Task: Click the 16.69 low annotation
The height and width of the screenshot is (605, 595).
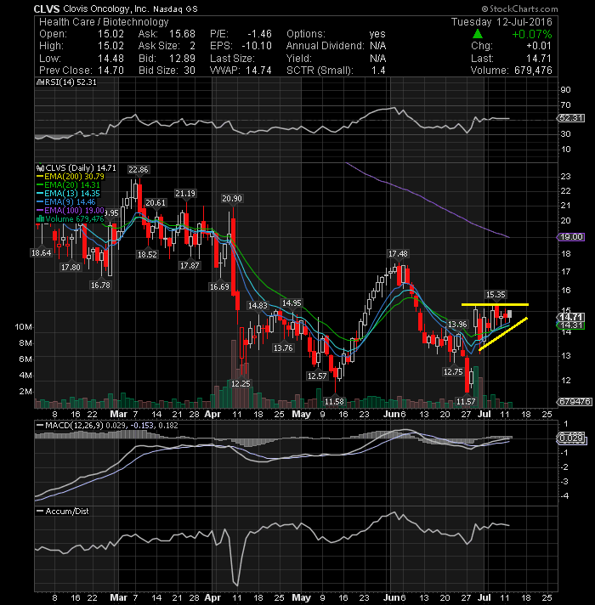Action: (219, 286)
